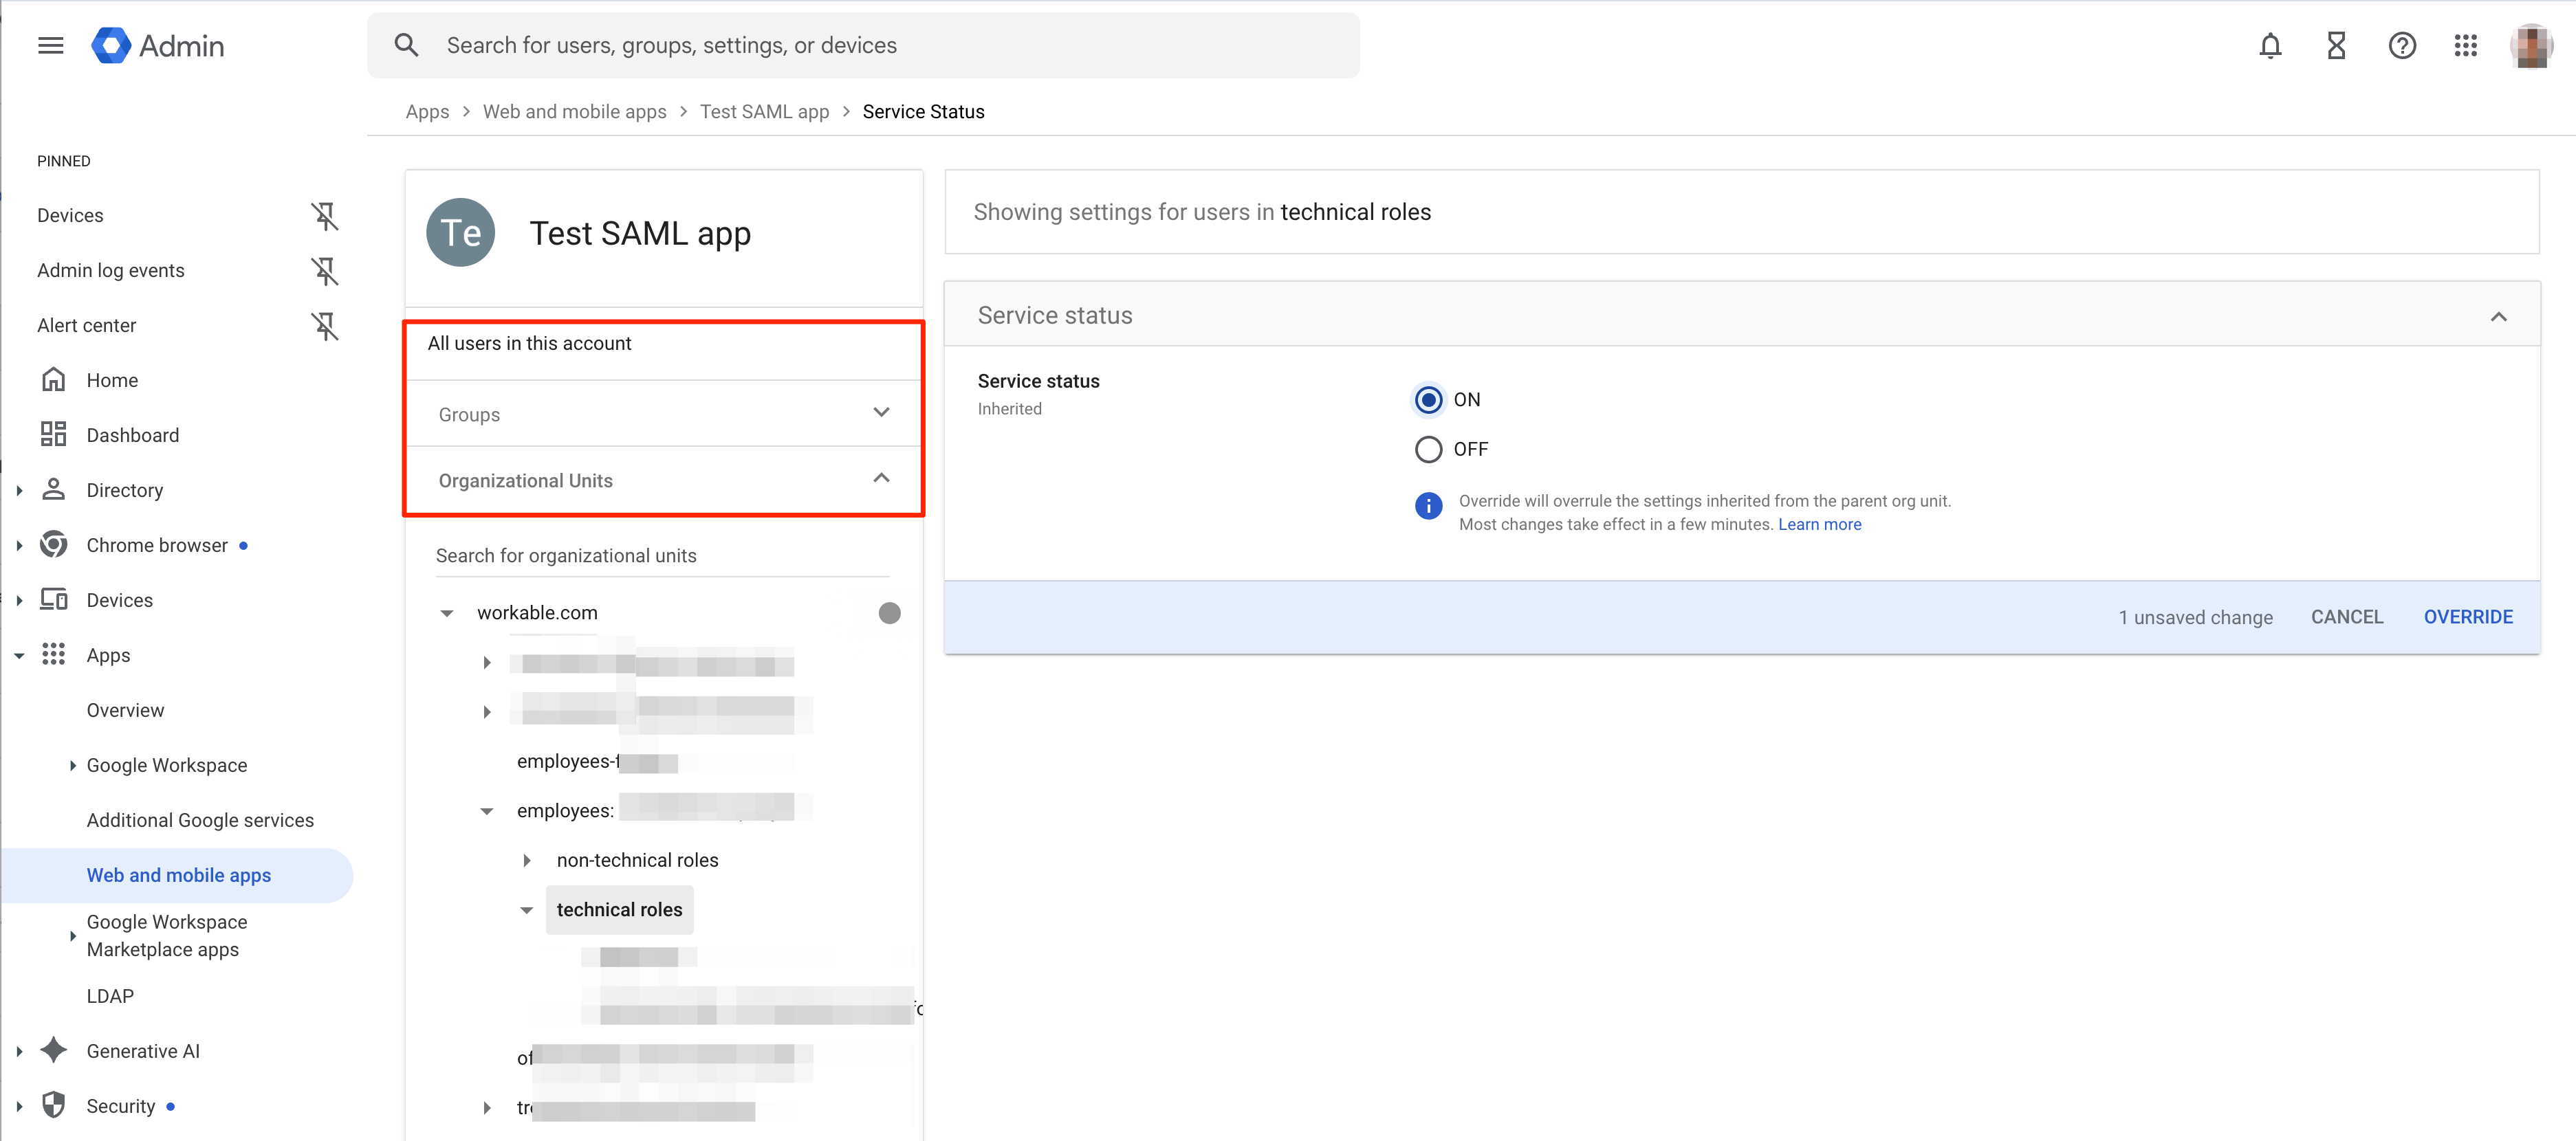The width and height of the screenshot is (2576, 1141).
Task: Open the hourglass tasks icon
Action: pyautogui.click(x=2336, y=46)
